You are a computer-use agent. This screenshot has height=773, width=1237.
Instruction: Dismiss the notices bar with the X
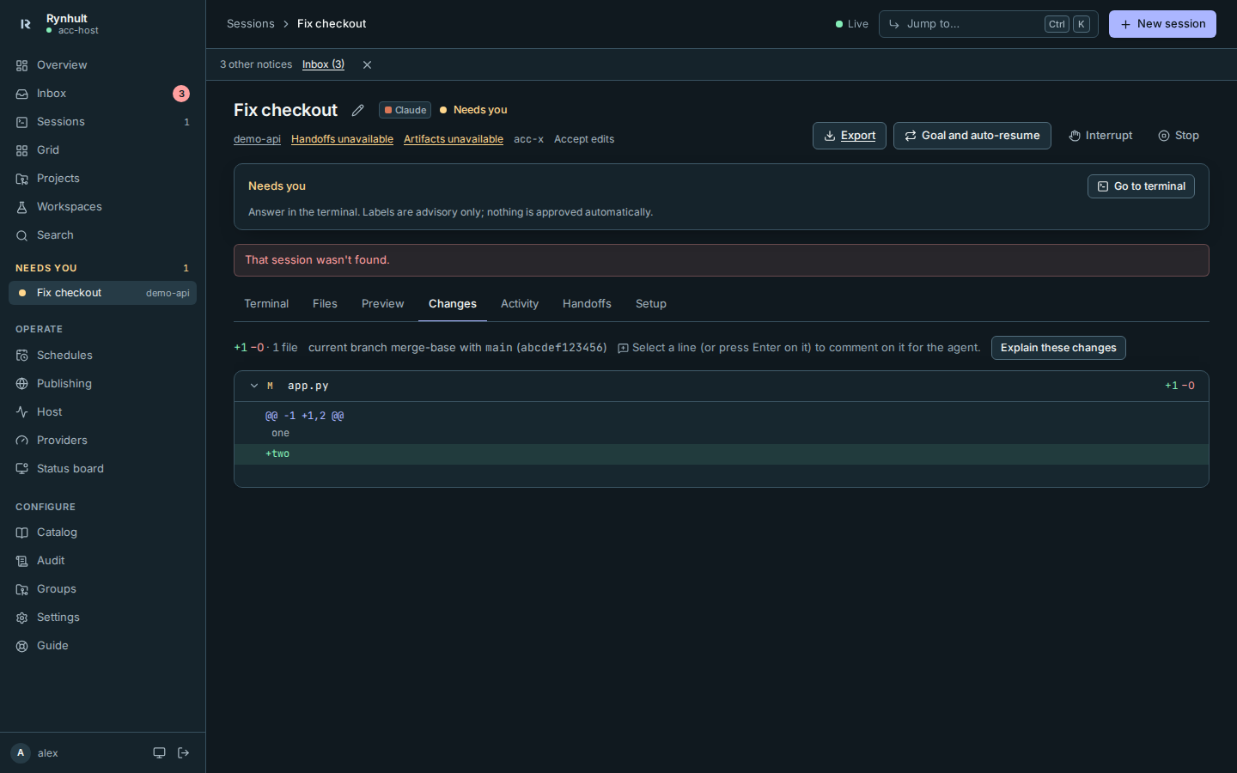pyautogui.click(x=367, y=65)
